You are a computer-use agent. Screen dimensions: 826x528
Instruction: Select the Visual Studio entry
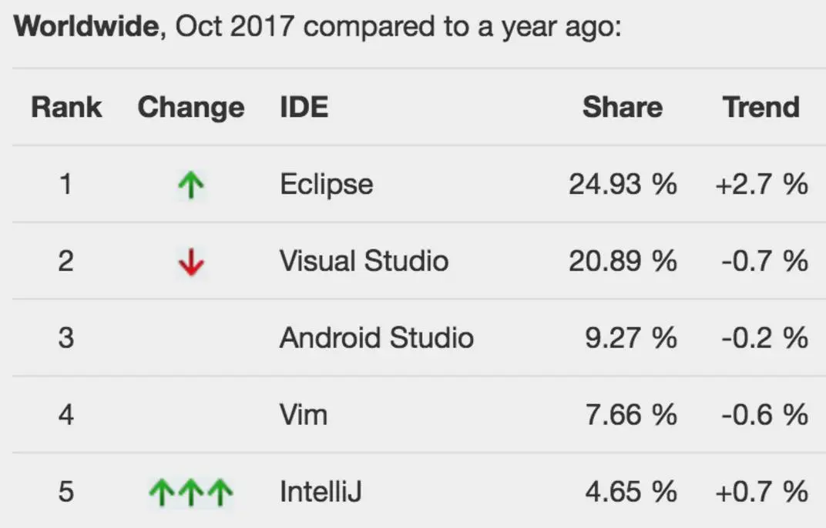point(364,261)
